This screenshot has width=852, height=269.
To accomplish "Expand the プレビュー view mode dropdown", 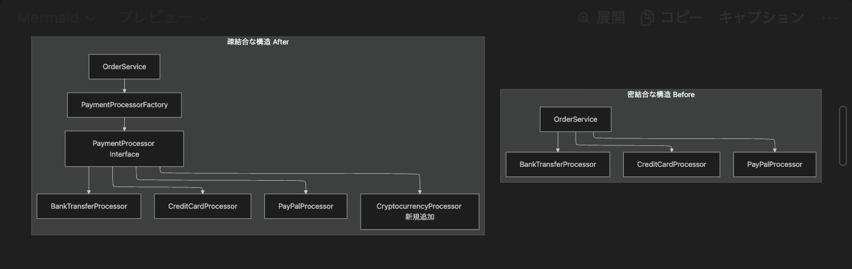I will click(164, 18).
